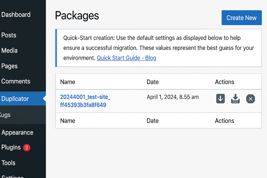Image resolution: width=267 pixels, height=178 pixels.
Task: Open the Posts menu item
Action: coord(9,35)
